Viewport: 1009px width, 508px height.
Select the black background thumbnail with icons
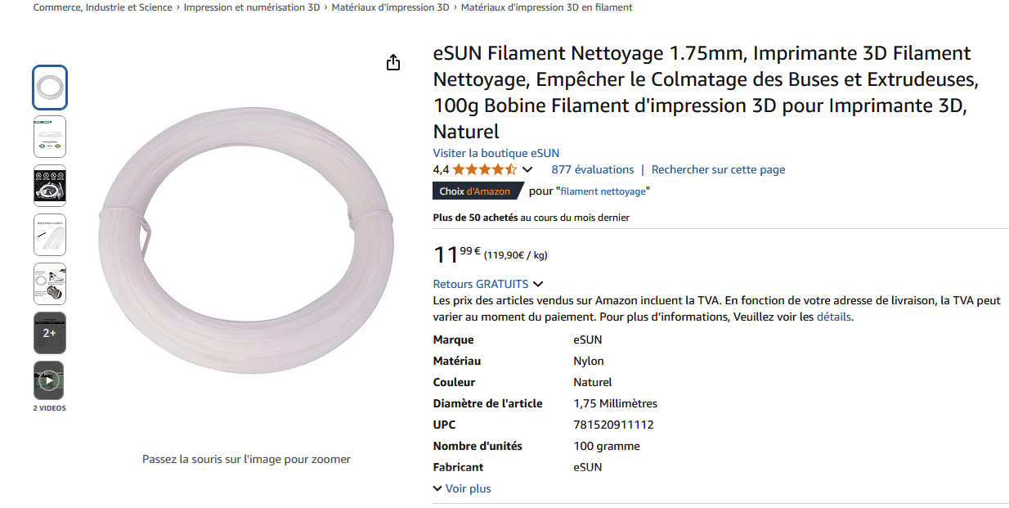tap(50, 186)
